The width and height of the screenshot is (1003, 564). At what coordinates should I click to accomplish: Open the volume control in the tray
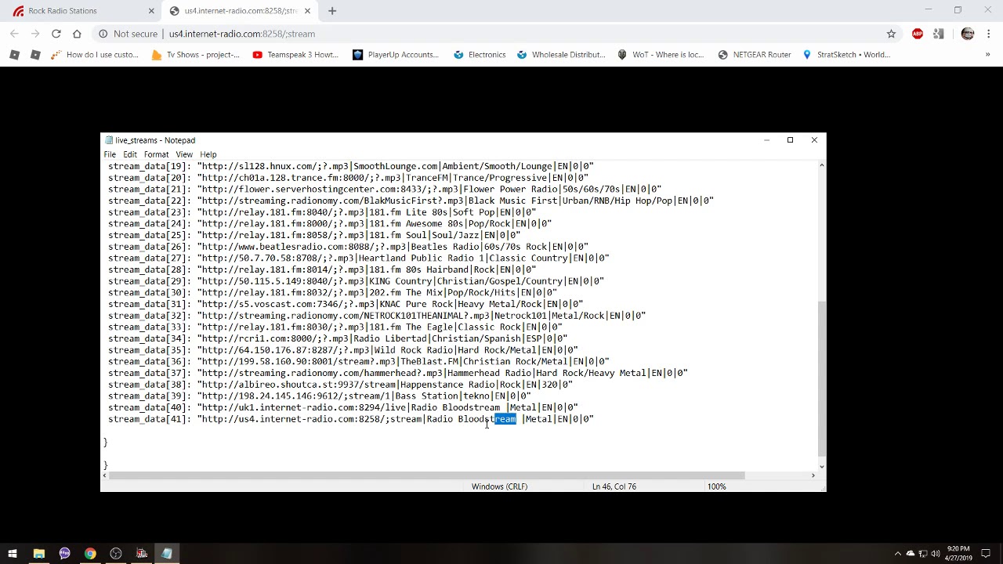pyautogui.click(x=935, y=554)
